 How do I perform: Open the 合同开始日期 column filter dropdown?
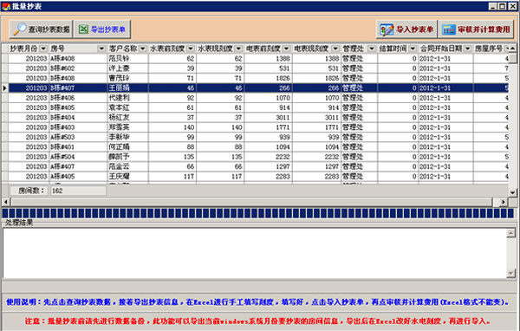point(468,49)
